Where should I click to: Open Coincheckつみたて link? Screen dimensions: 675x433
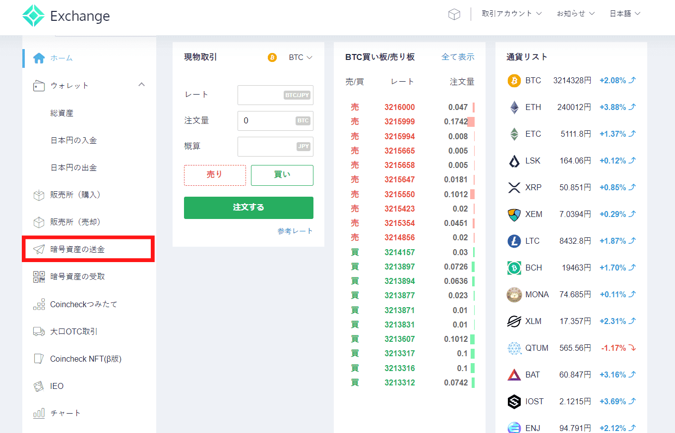point(84,304)
